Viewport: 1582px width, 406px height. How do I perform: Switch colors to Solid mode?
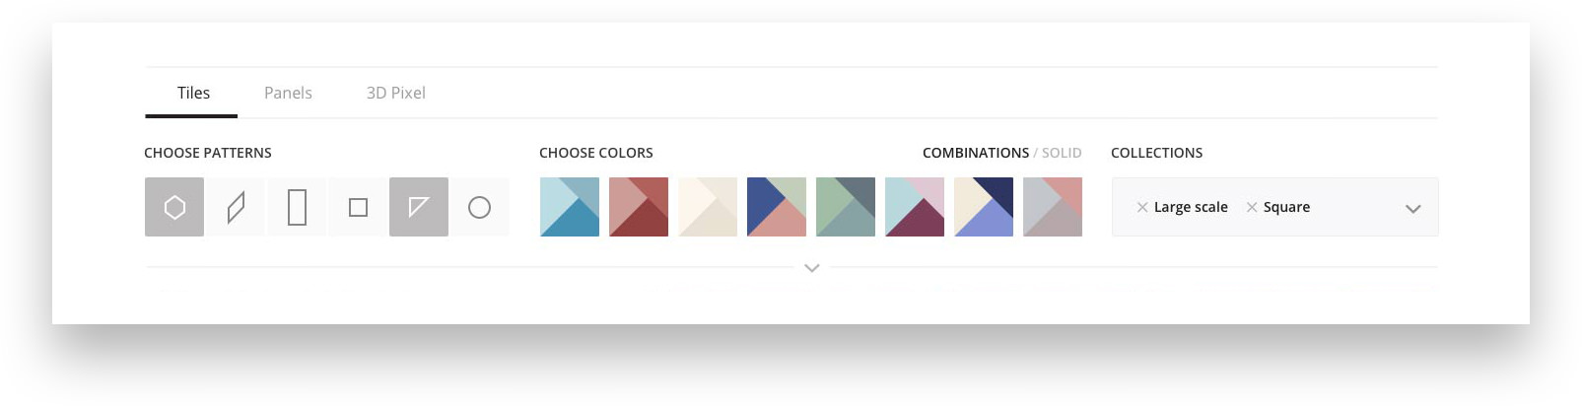[x=1062, y=153]
